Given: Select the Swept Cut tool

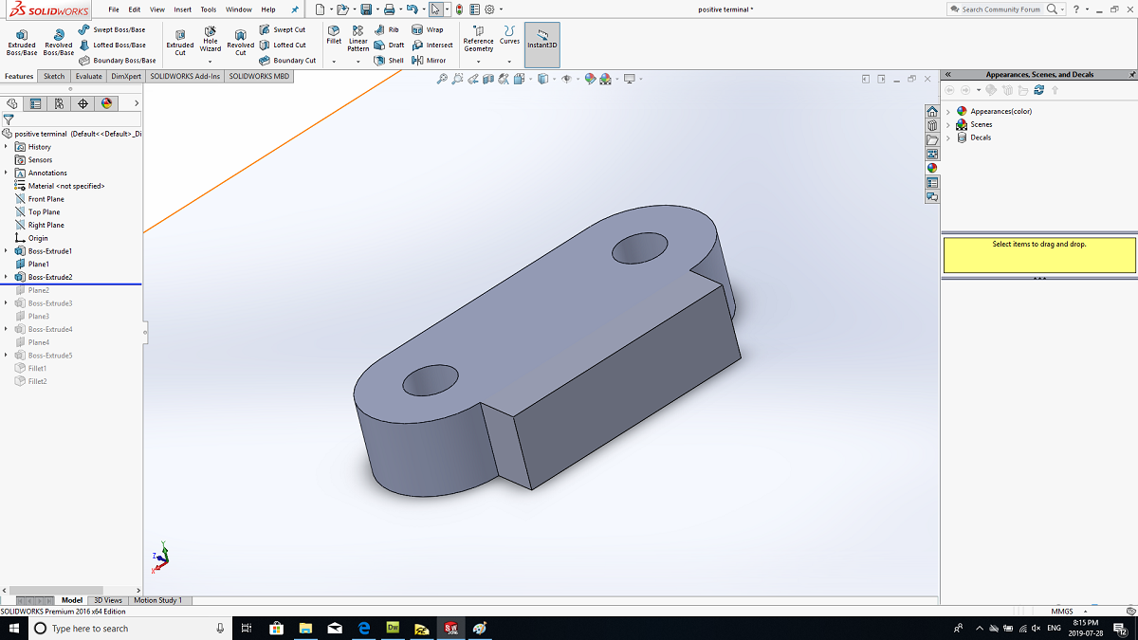Looking at the screenshot, I should pyautogui.click(x=283, y=29).
